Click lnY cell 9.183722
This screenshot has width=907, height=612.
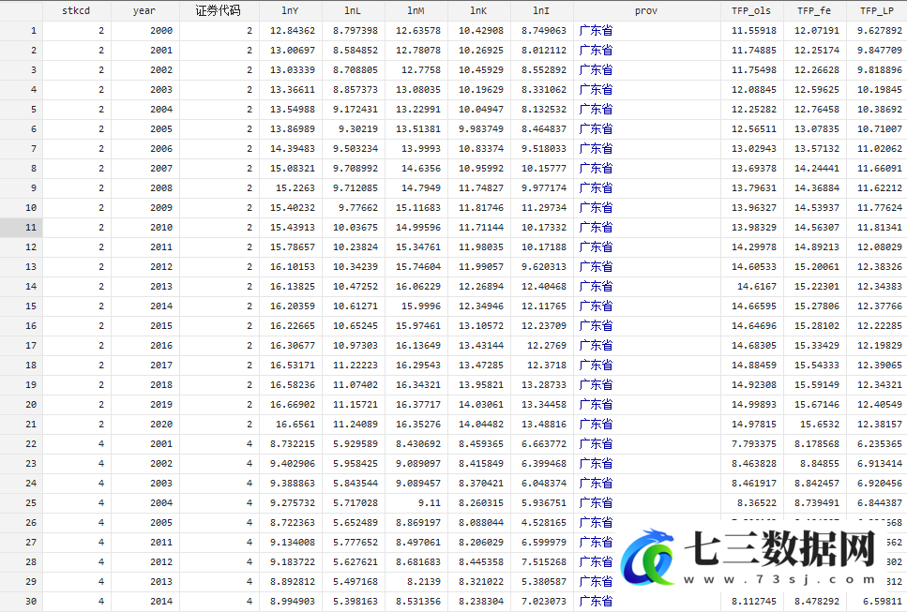292,561
